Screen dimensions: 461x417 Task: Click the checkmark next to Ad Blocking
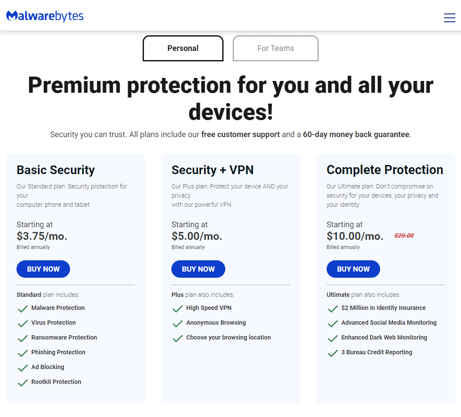(23, 368)
